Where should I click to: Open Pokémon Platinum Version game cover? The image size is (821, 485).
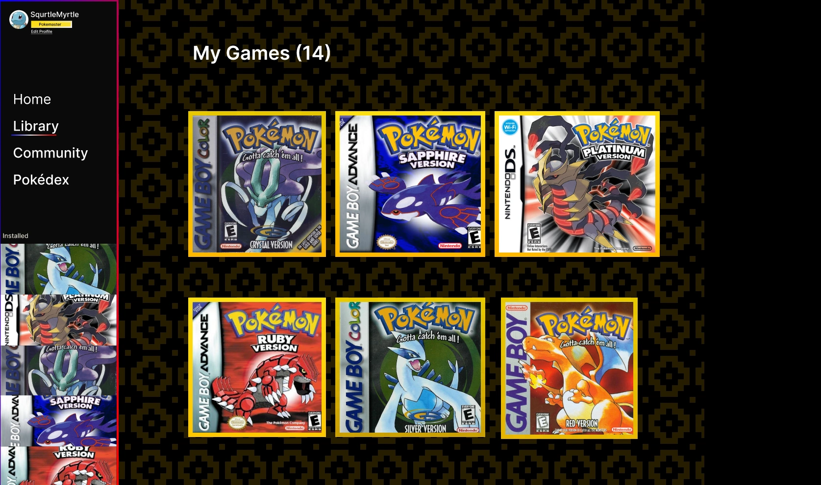577,184
